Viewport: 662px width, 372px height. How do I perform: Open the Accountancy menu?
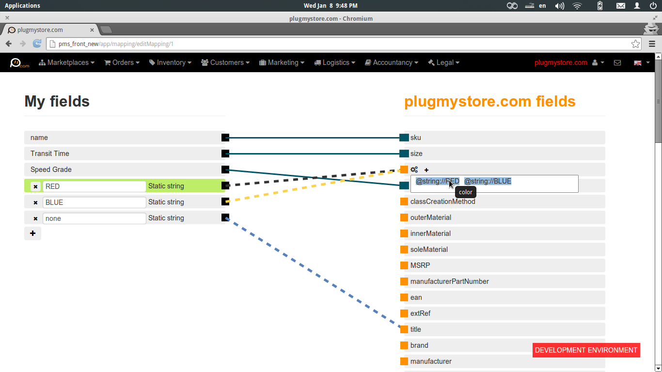click(x=391, y=62)
